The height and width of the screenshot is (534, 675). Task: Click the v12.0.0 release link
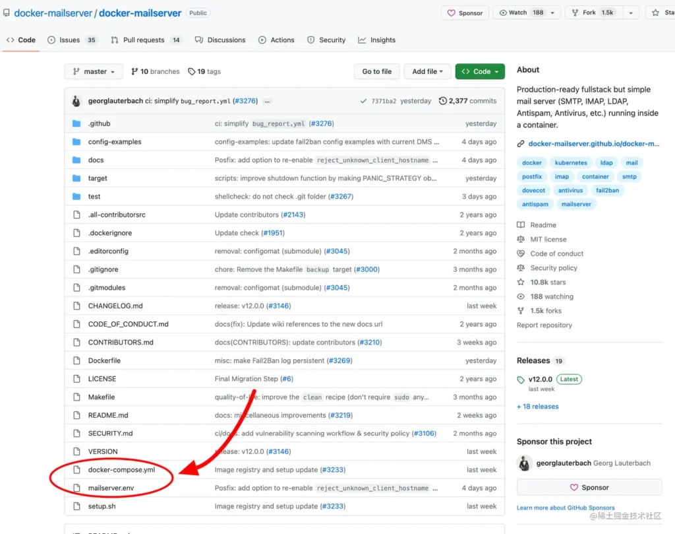click(x=541, y=380)
